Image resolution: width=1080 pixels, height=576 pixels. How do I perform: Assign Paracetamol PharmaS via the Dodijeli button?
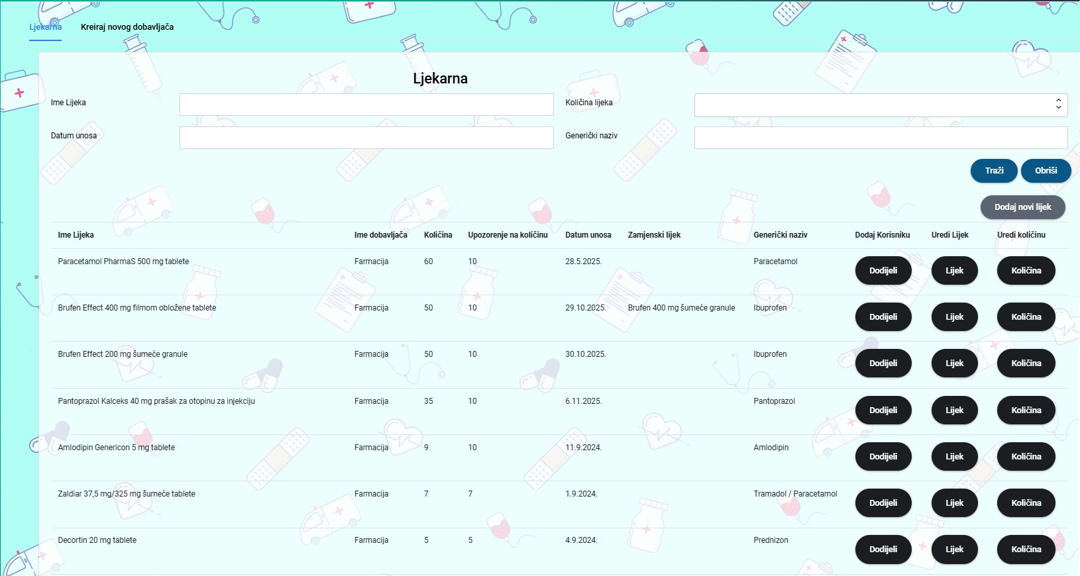coord(883,271)
